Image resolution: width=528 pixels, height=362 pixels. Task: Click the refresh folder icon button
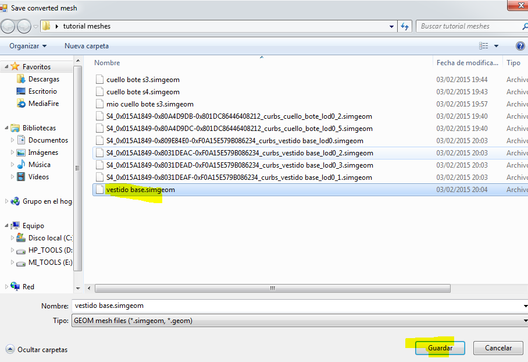[x=405, y=26]
